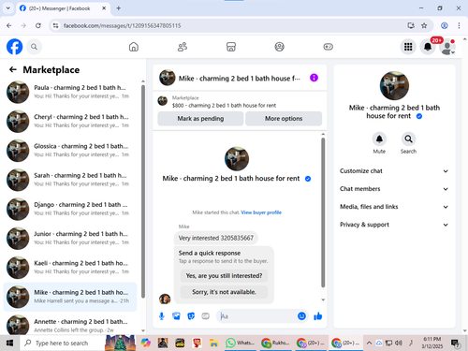Open notifications bell with 20+ badge
468x351 pixels.
tap(428, 47)
